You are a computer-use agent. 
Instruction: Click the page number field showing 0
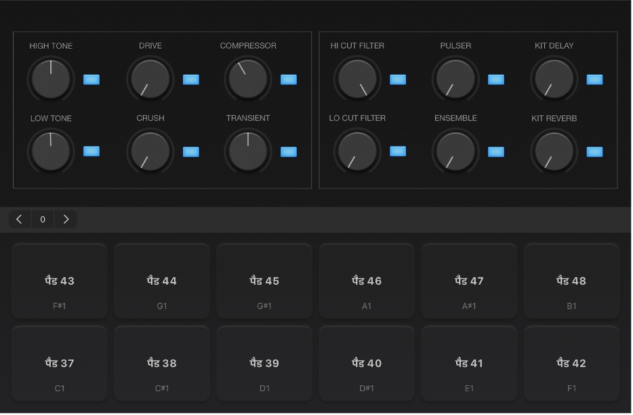pyautogui.click(x=43, y=220)
